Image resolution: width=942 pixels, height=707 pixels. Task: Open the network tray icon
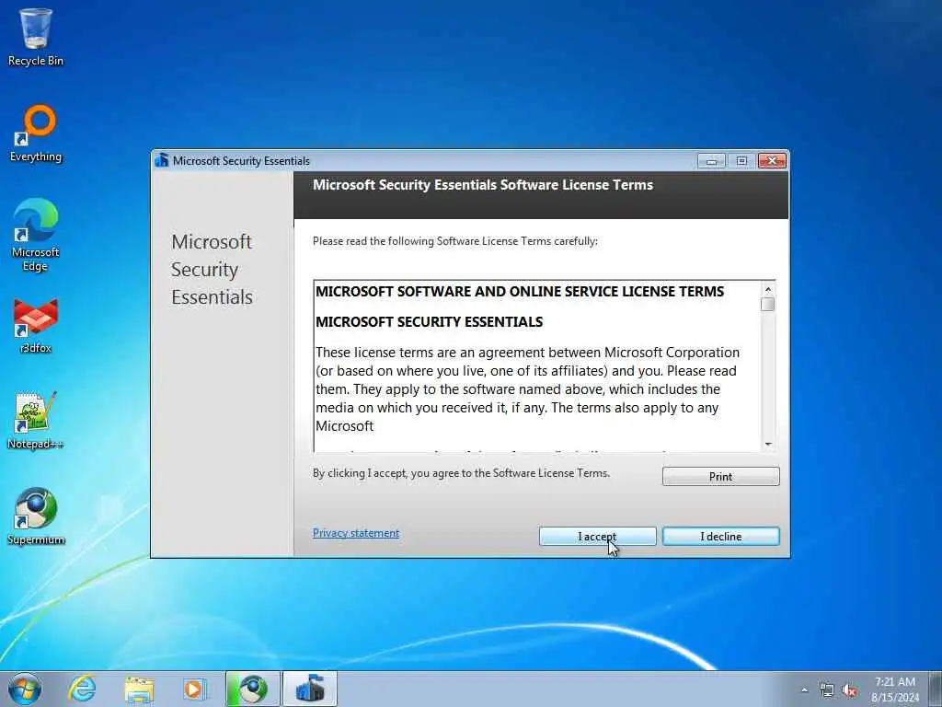[x=827, y=690]
